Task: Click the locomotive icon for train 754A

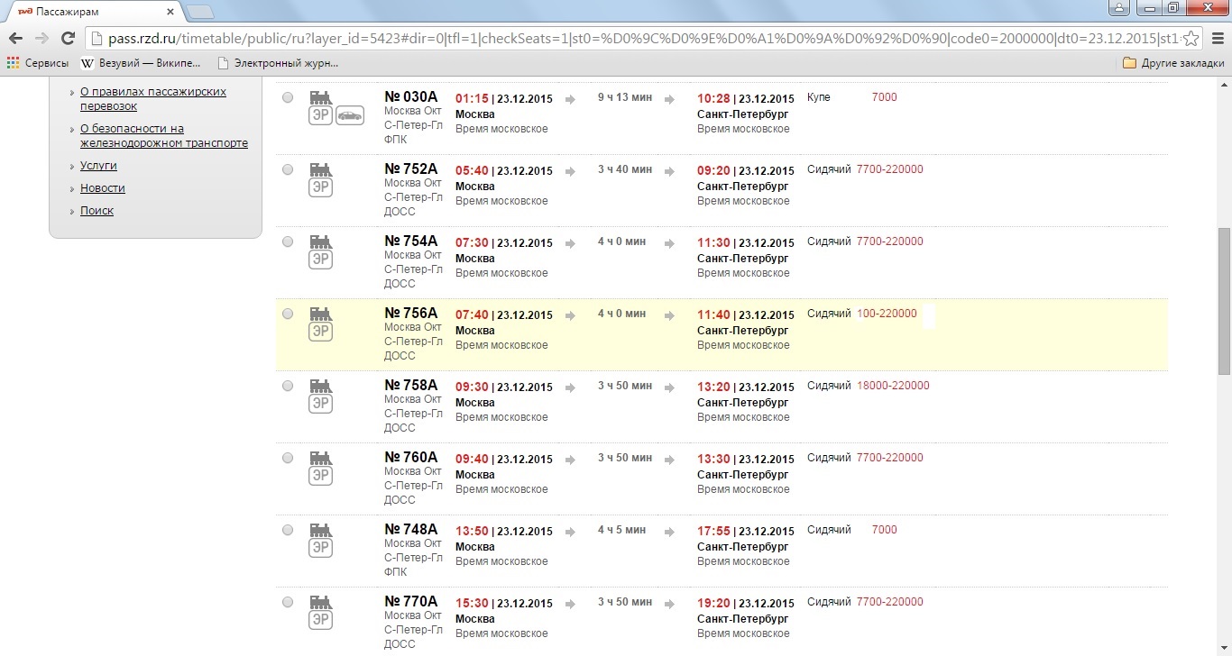Action: pyautogui.click(x=320, y=241)
